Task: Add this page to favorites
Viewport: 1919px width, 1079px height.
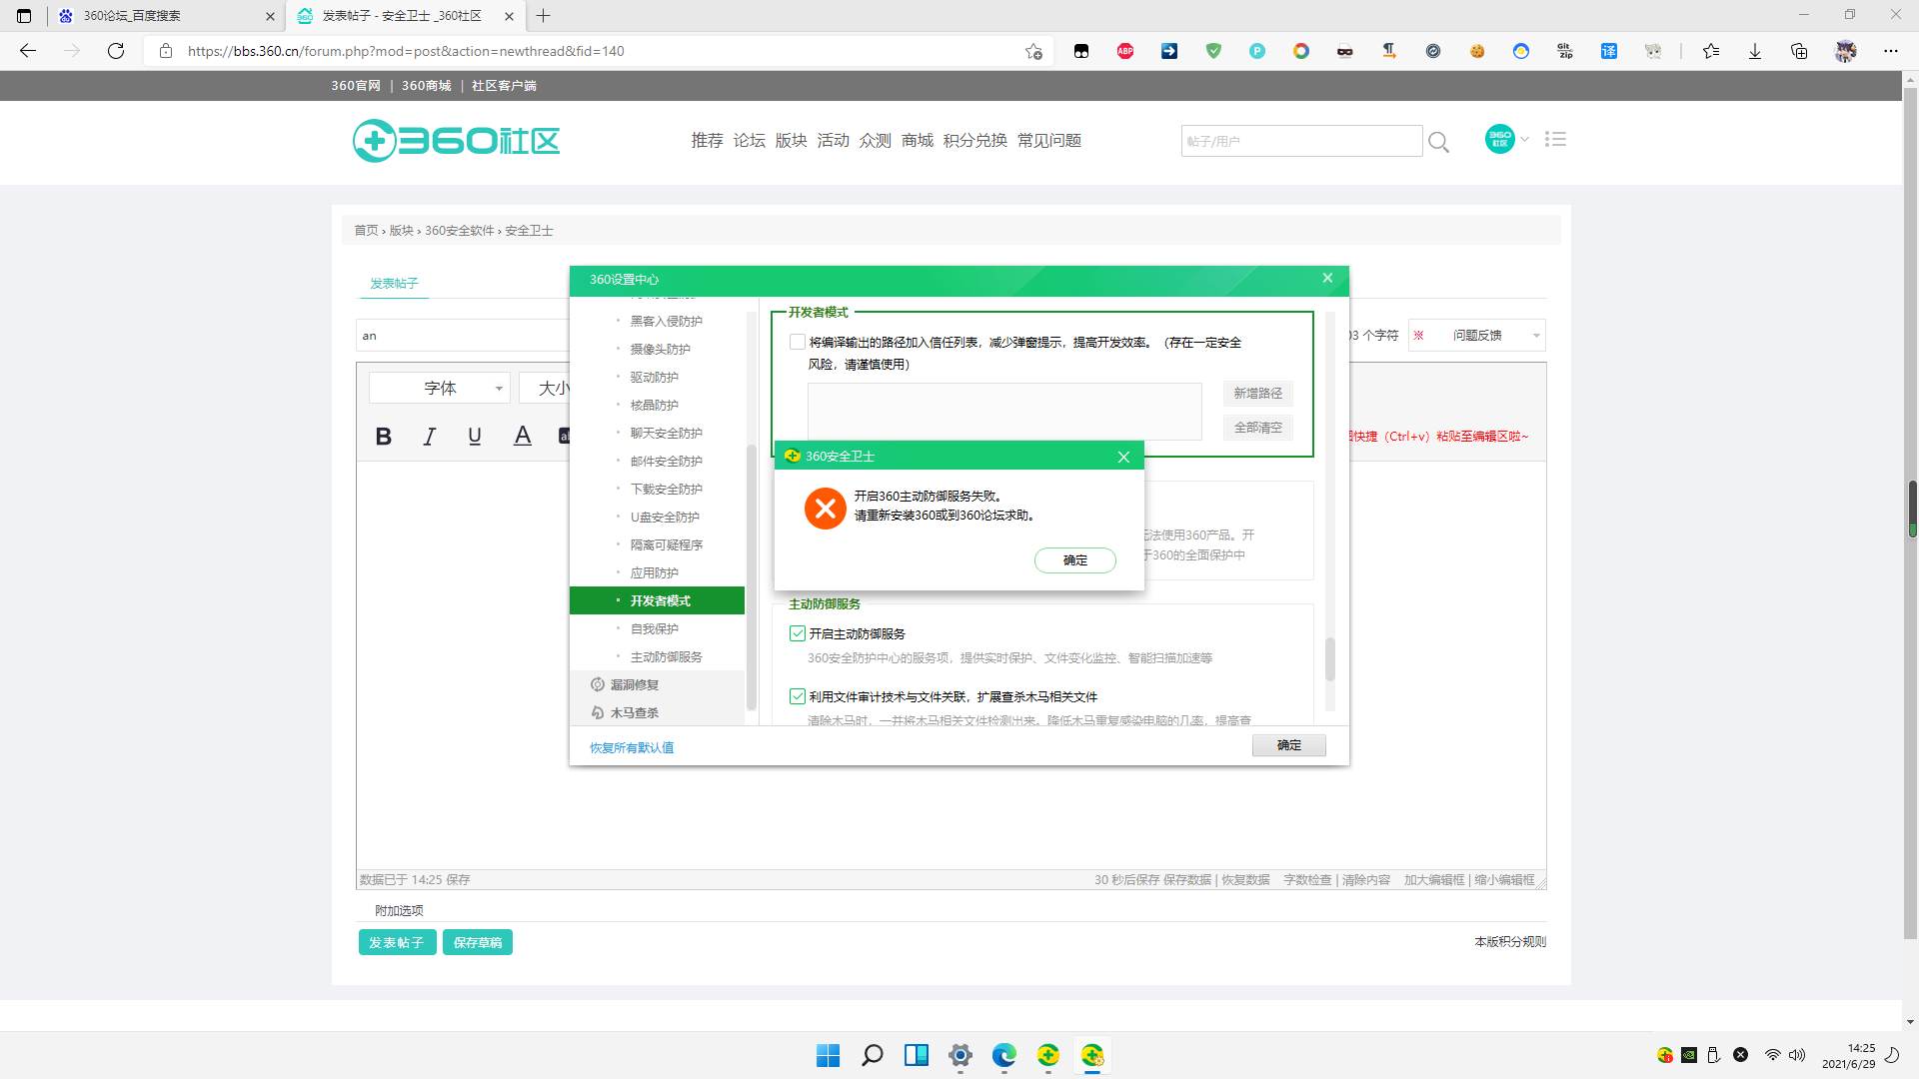Action: pos(1033,51)
